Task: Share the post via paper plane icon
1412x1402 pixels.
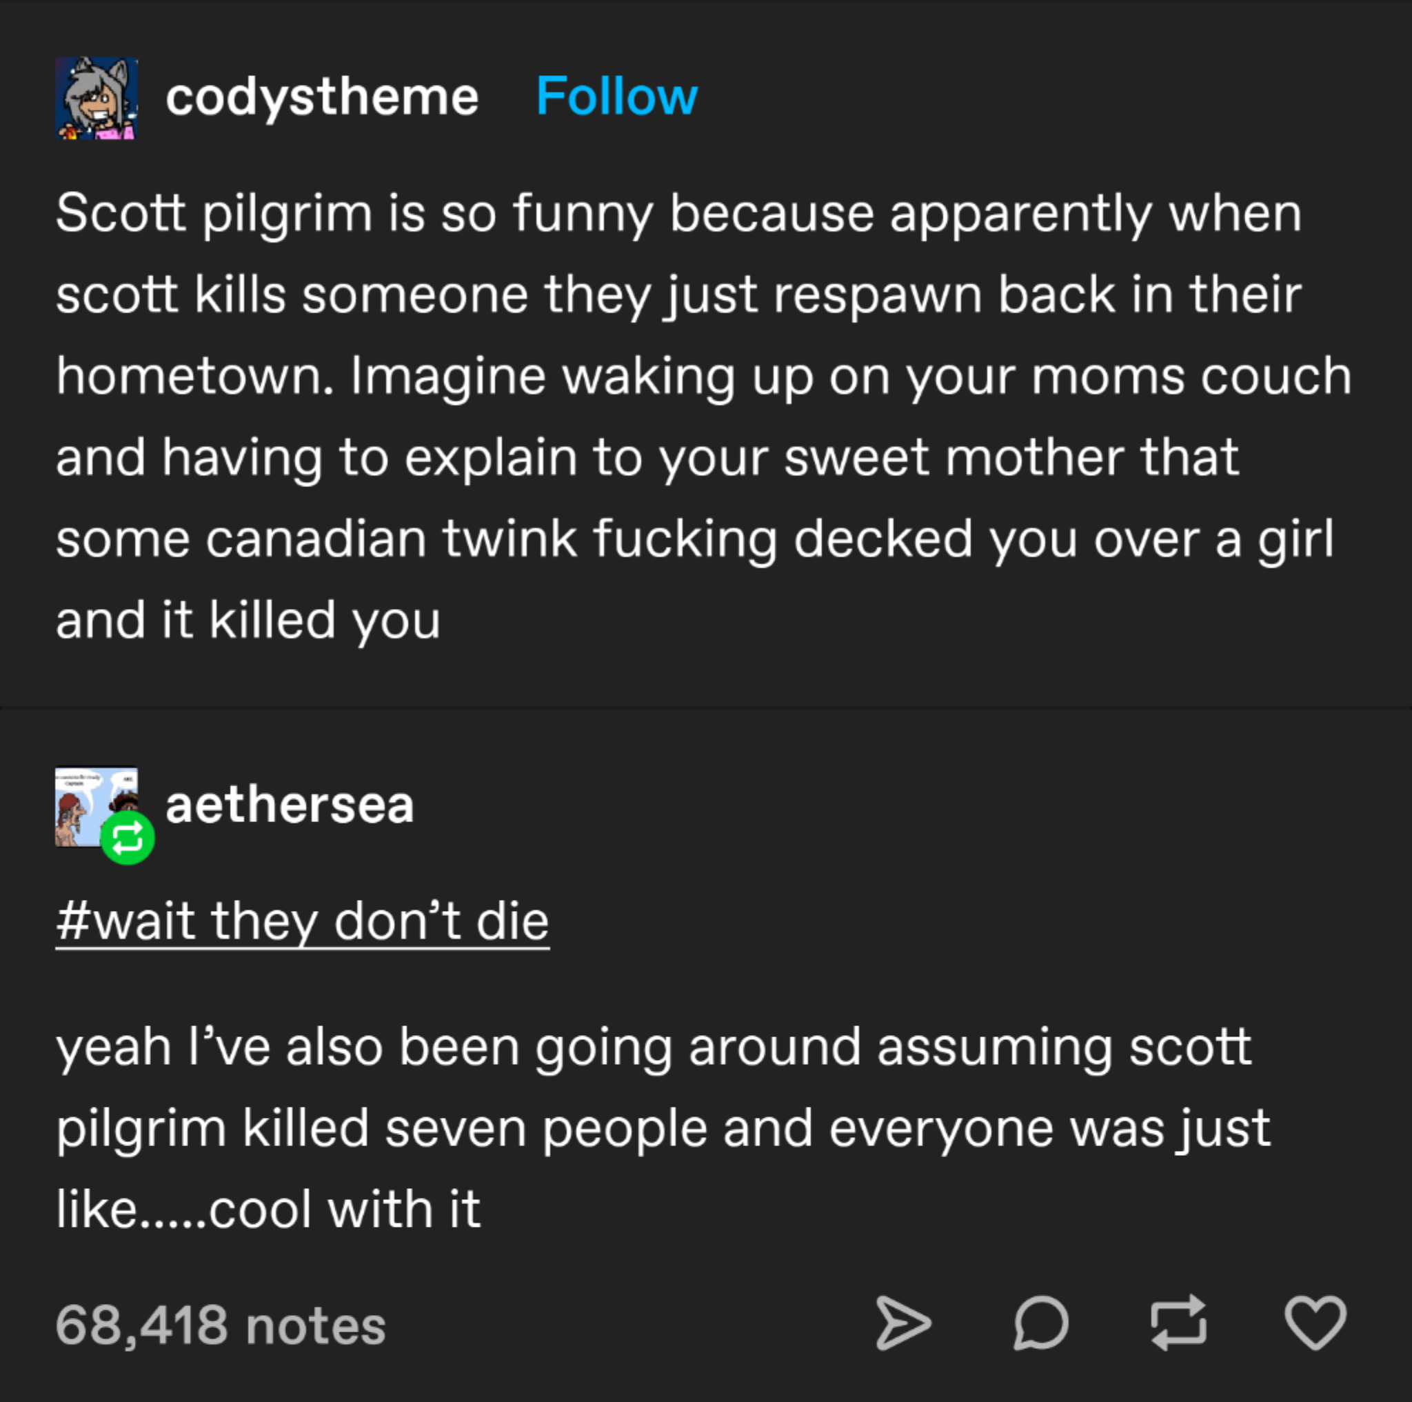Action: [903, 1323]
